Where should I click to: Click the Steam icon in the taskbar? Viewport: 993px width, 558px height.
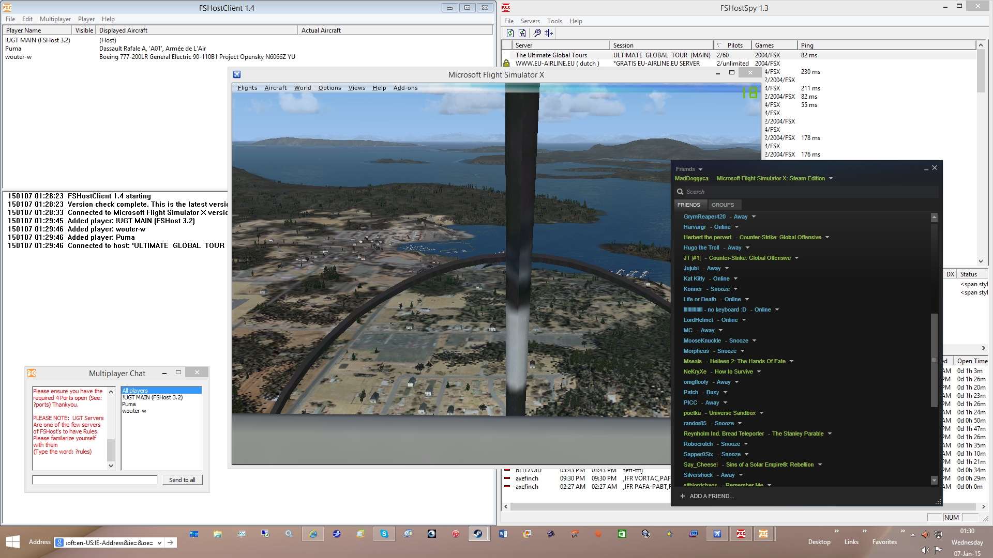[478, 534]
